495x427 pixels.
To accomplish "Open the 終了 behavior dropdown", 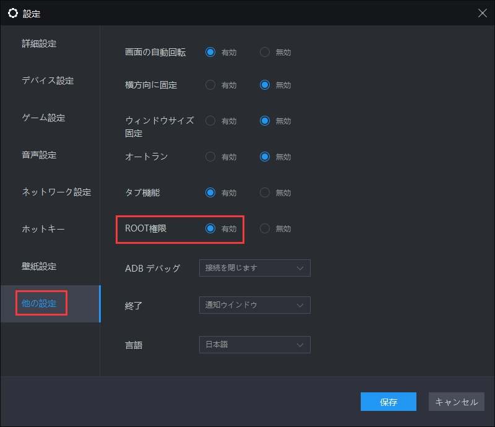I will pyautogui.click(x=254, y=306).
